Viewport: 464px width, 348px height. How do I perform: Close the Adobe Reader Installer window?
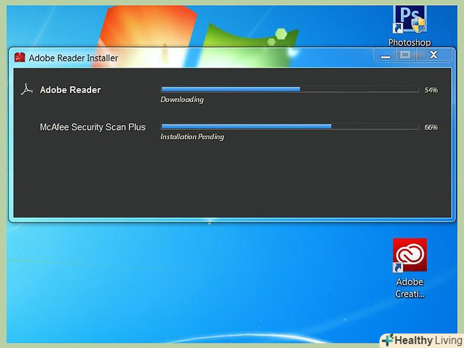tap(433, 55)
